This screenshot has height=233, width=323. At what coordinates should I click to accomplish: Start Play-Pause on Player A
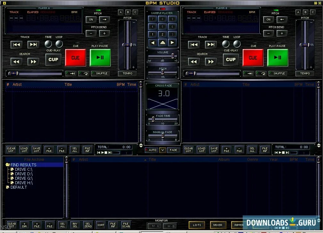[100, 57]
